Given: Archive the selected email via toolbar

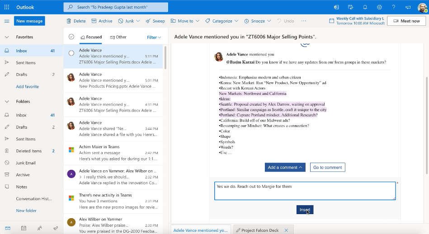Looking at the screenshot, I should [102, 21].
